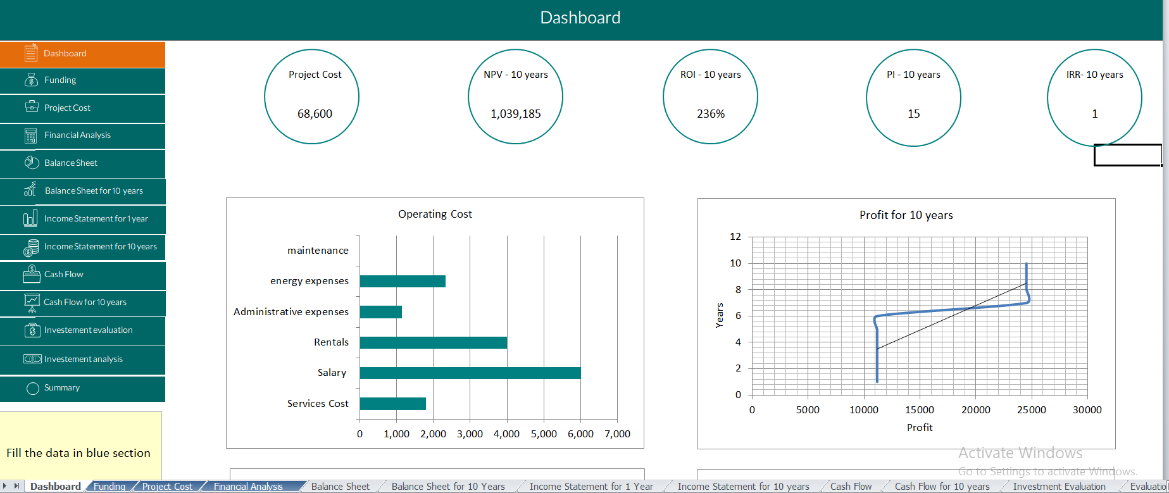1169x493 pixels.
Task: Go to Financial Analysis from sidebar
Action: coord(82,135)
